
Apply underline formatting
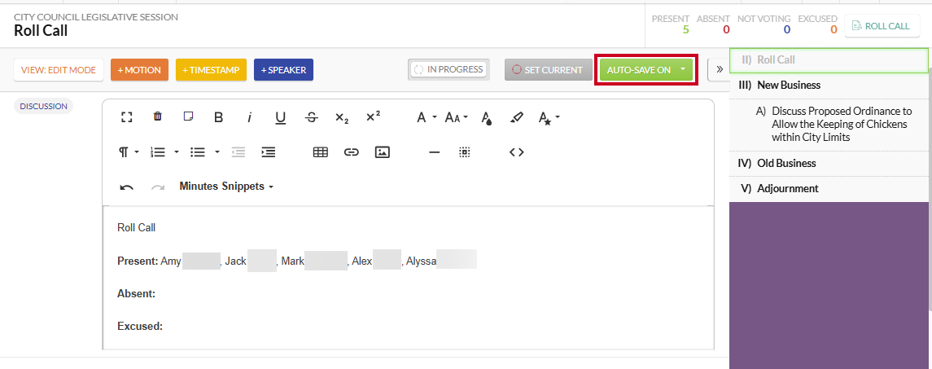pyautogui.click(x=281, y=118)
